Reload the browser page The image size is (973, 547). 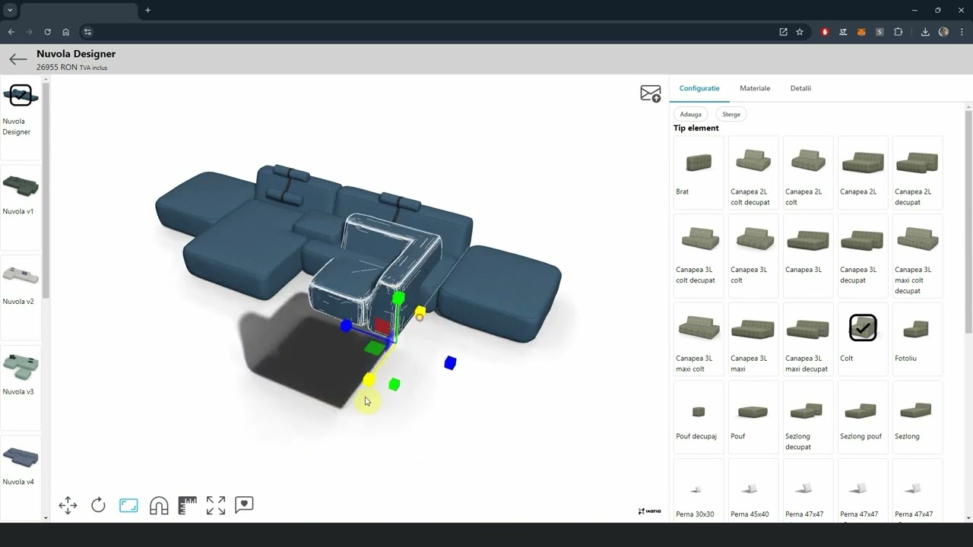tap(47, 32)
